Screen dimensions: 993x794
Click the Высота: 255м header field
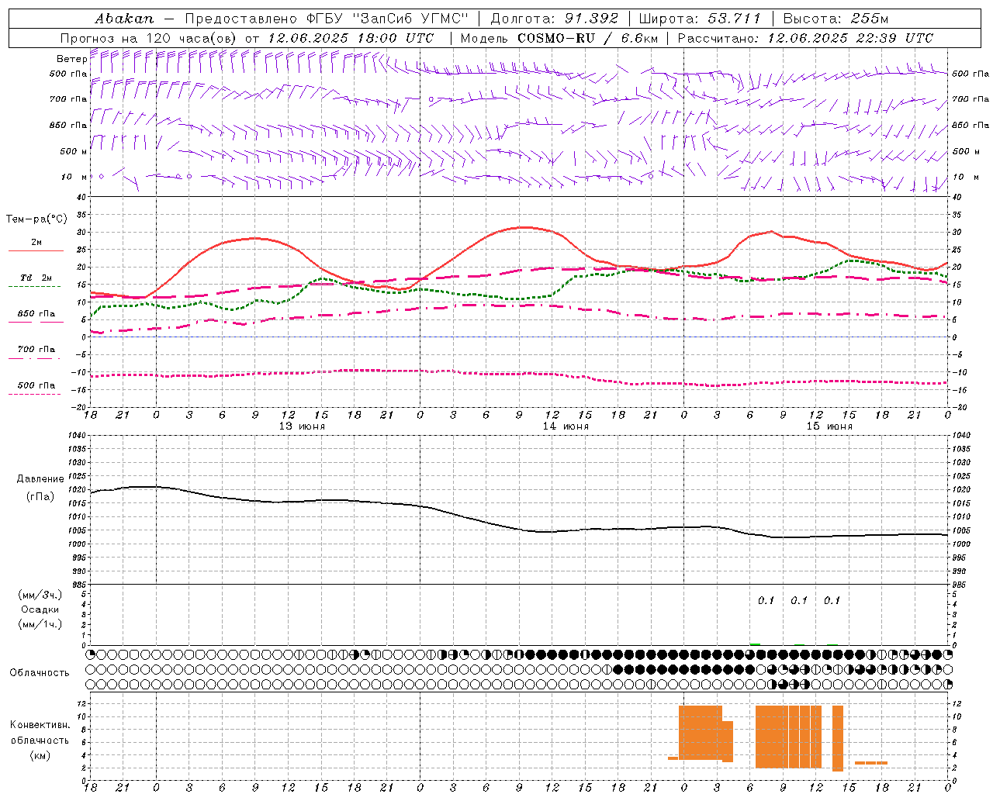[x=836, y=19]
